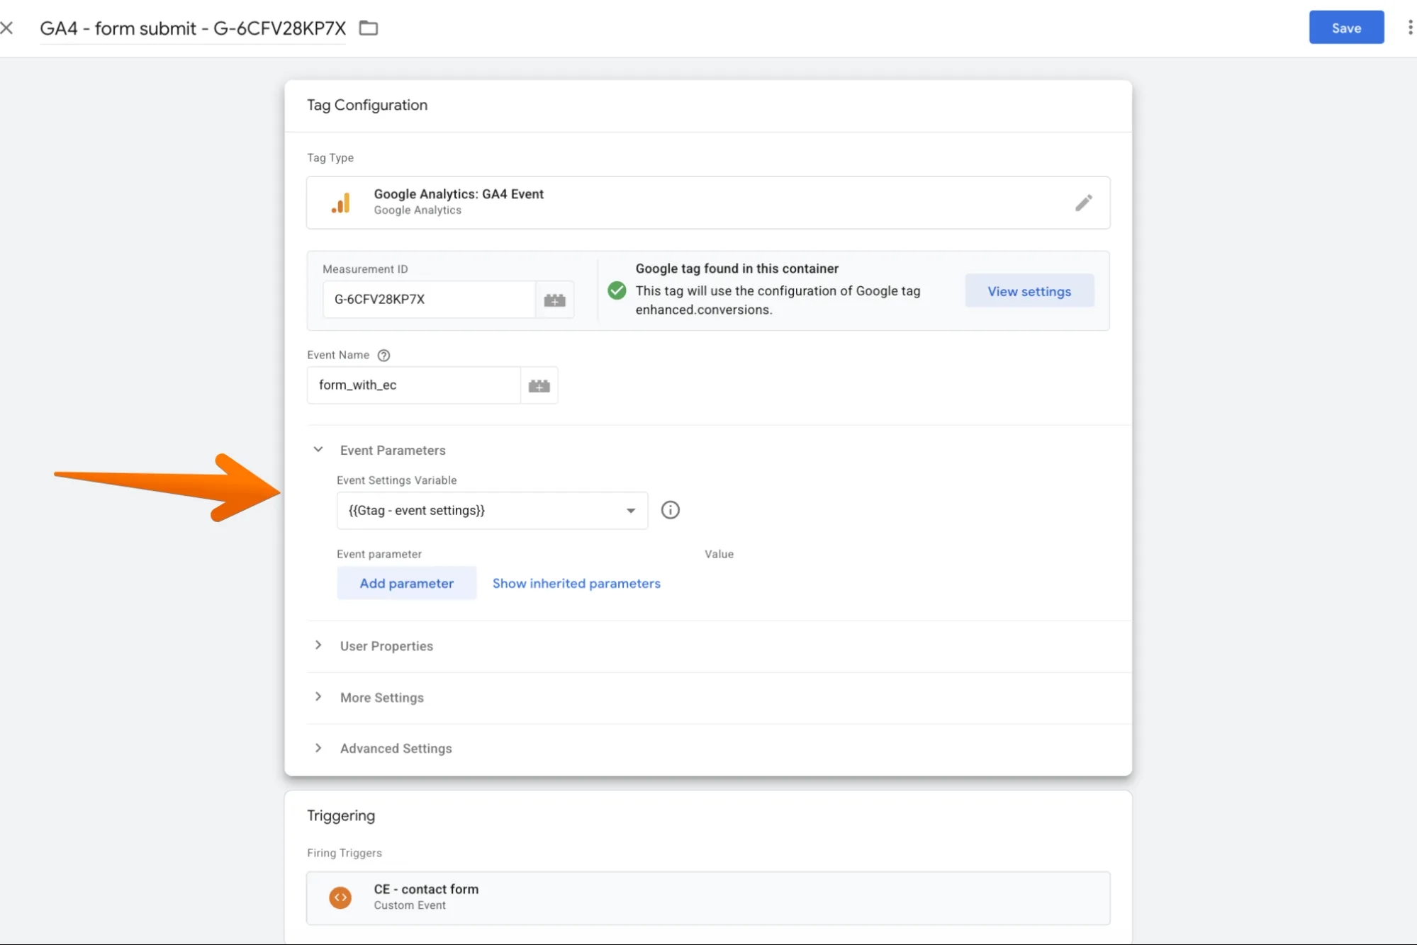
Task: Select the Google Analytics GA4 Event logo
Action: click(341, 203)
